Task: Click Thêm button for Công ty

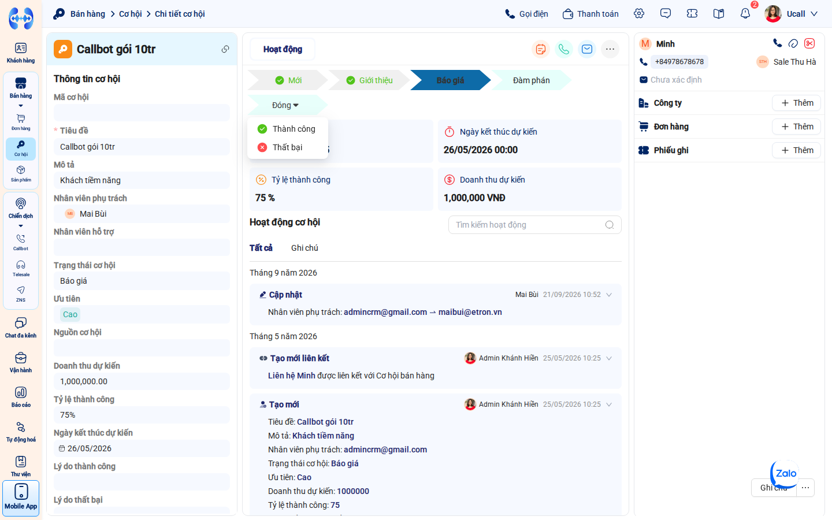Action: [797, 103]
